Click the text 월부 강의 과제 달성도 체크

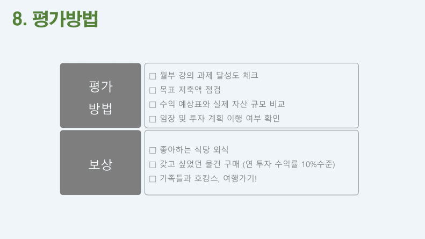(x=208, y=75)
